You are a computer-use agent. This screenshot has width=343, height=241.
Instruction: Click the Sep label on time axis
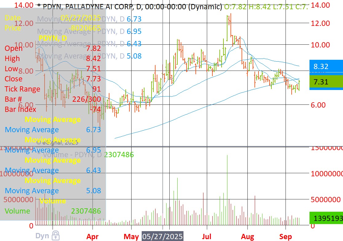pyautogui.click(x=286, y=236)
